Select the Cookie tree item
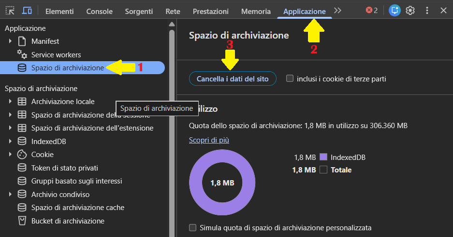Image resolution: width=453 pixels, height=237 pixels. tap(42, 154)
